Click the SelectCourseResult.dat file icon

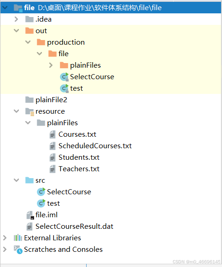29,226
